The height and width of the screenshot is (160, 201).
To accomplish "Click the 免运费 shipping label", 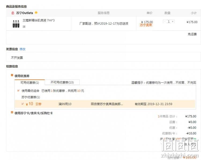I will [192, 34].
